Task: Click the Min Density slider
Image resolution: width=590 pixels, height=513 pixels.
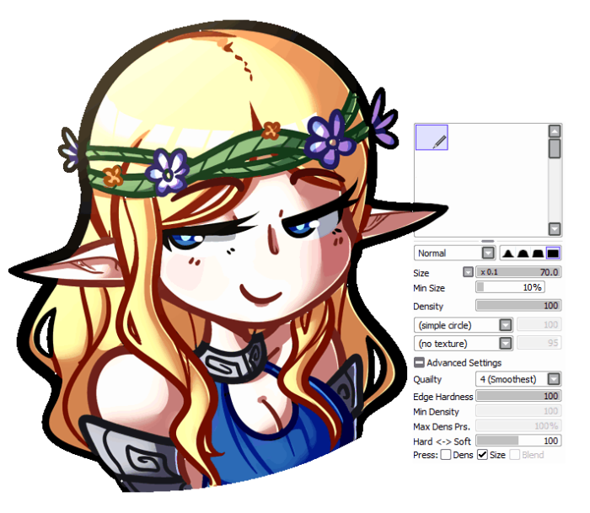Action: [x=518, y=411]
